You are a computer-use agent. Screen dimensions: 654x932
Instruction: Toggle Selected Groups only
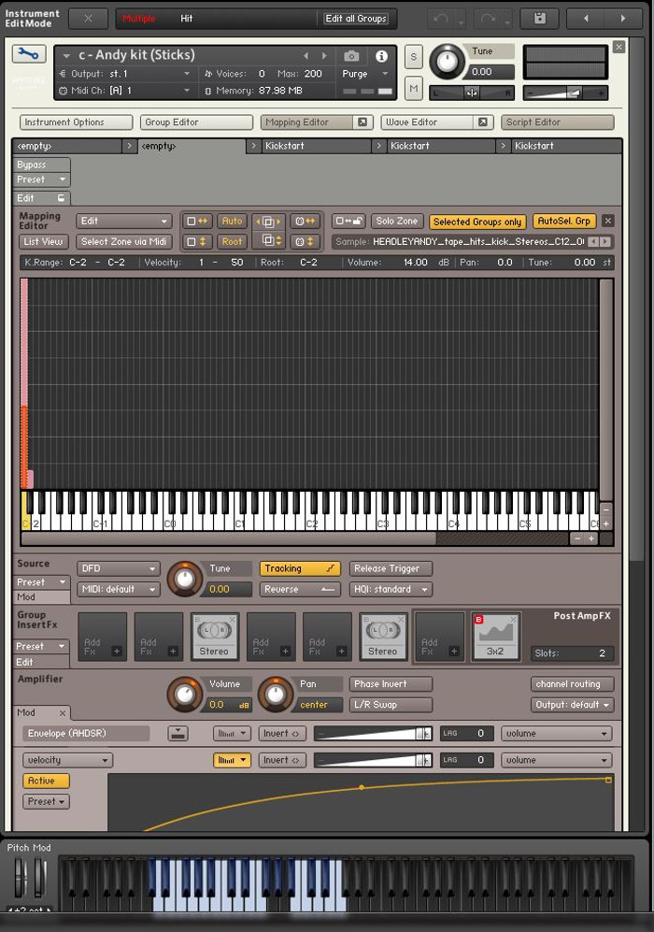click(477, 222)
